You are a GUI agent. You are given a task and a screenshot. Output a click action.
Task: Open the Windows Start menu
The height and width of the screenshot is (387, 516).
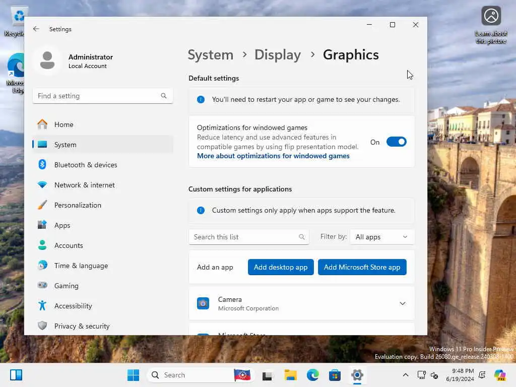[x=133, y=375]
